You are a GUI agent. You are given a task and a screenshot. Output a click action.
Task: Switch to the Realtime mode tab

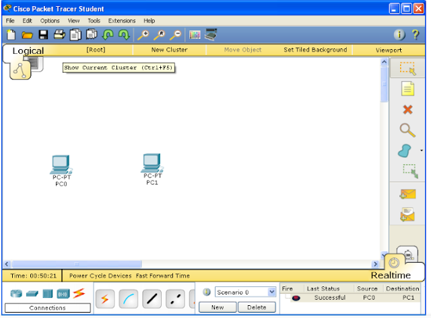(x=391, y=275)
